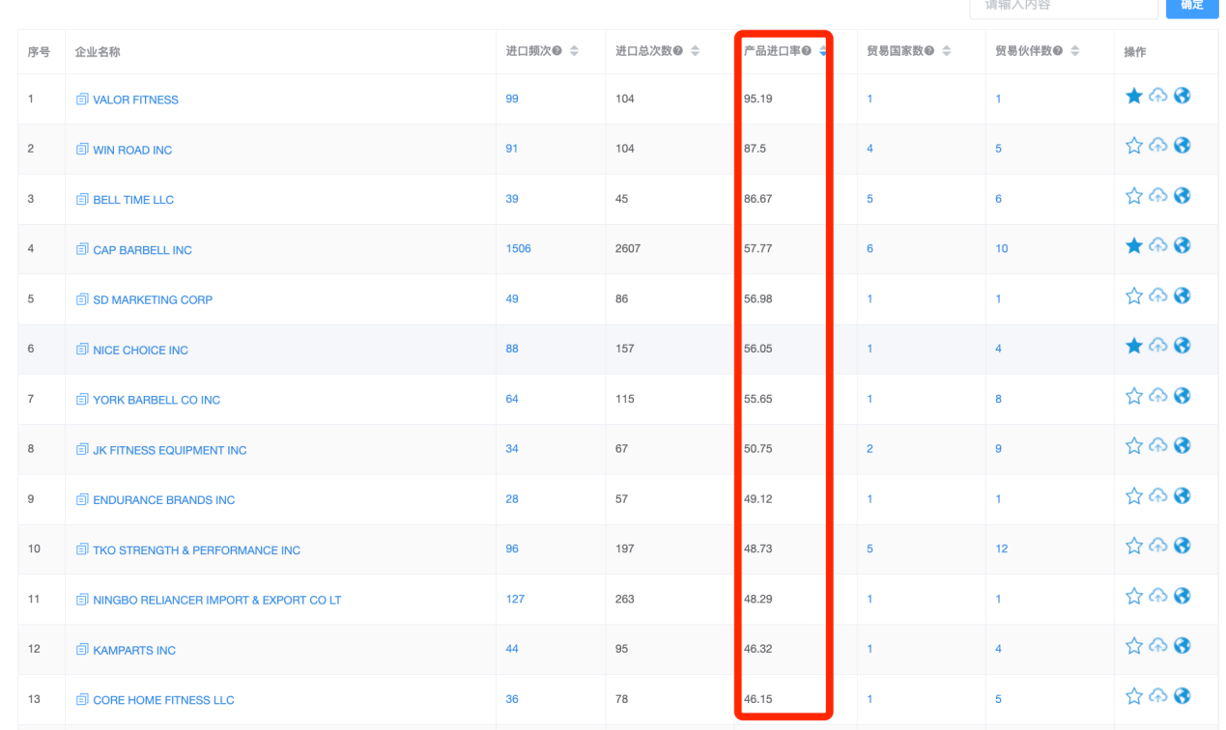Toggle 产品进口率 sort order arrows
This screenshot has height=730, width=1226.
tap(822, 51)
